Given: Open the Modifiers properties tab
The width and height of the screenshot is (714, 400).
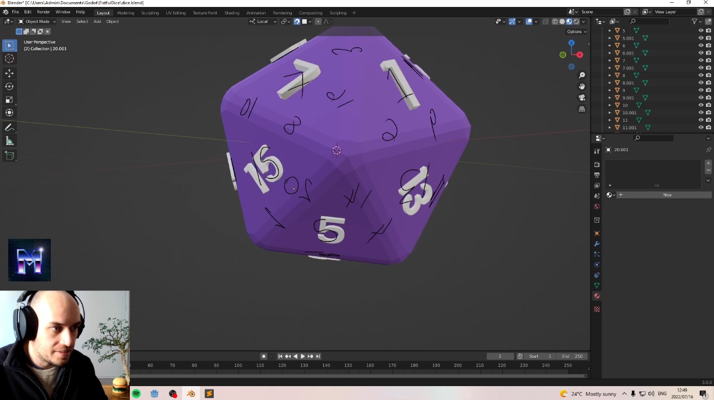Looking at the screenshot, I should point(597,244).
